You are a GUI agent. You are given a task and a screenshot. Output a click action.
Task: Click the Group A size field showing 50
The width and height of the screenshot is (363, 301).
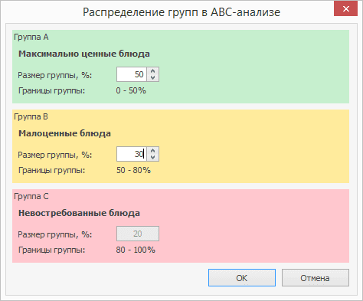click(132, 74)
